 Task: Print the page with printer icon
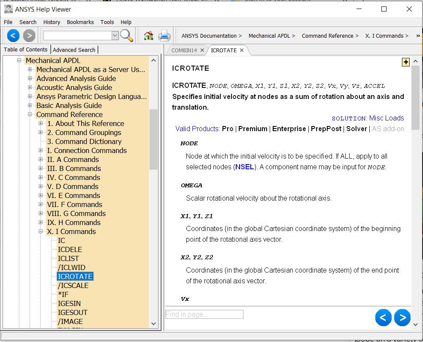[x=164, y=36]
